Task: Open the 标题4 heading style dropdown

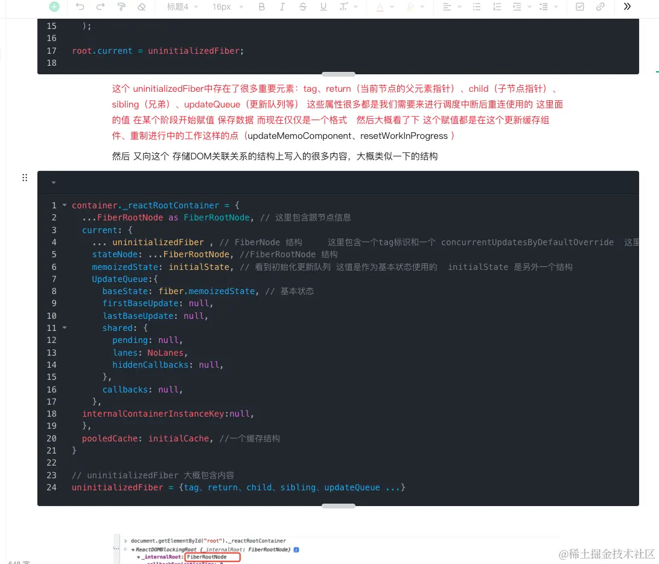Action: [x=182, y=7]
